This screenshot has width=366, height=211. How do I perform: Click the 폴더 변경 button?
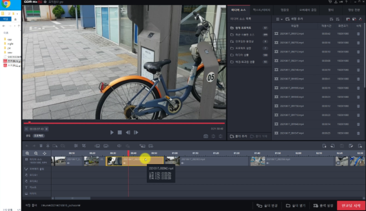(x=267, y=205)
